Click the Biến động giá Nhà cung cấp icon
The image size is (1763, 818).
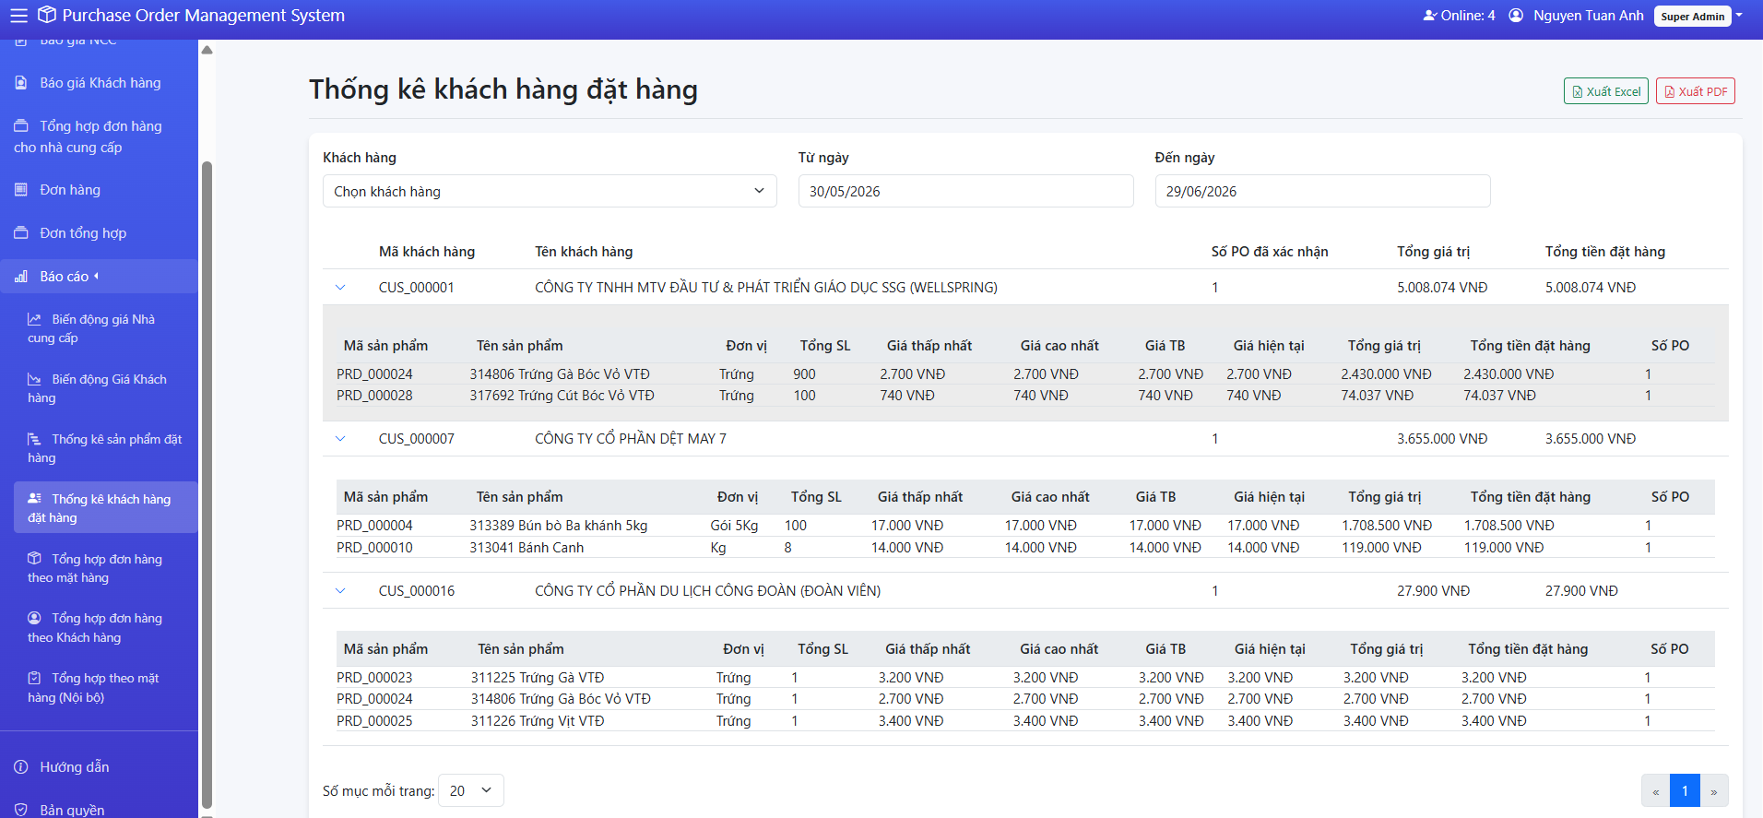34,320
